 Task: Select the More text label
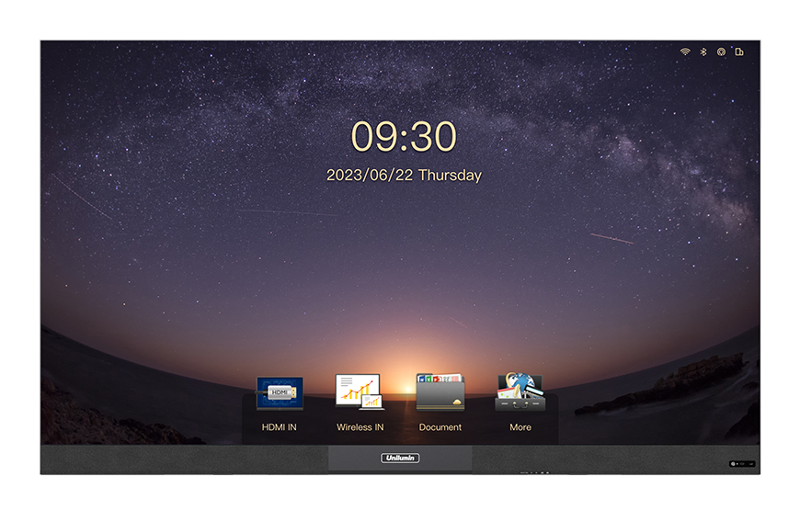click(520, 427)
